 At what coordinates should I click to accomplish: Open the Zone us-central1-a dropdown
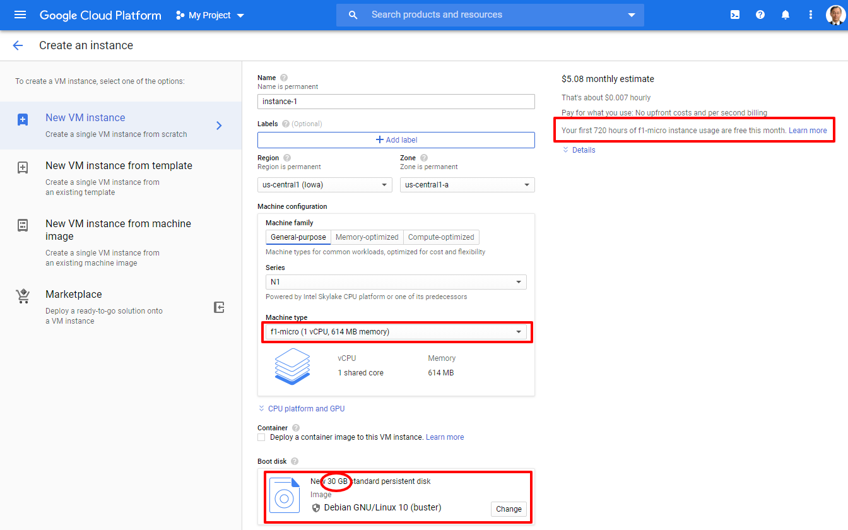(468, 185)
